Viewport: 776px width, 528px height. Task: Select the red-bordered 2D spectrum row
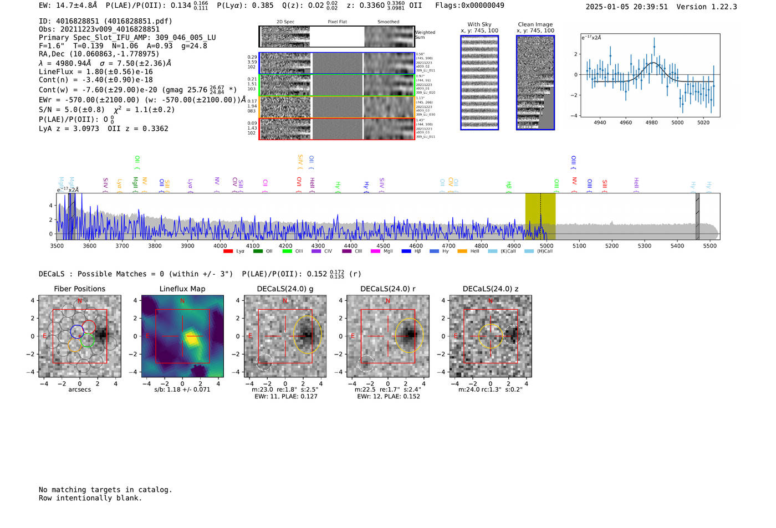337,129
